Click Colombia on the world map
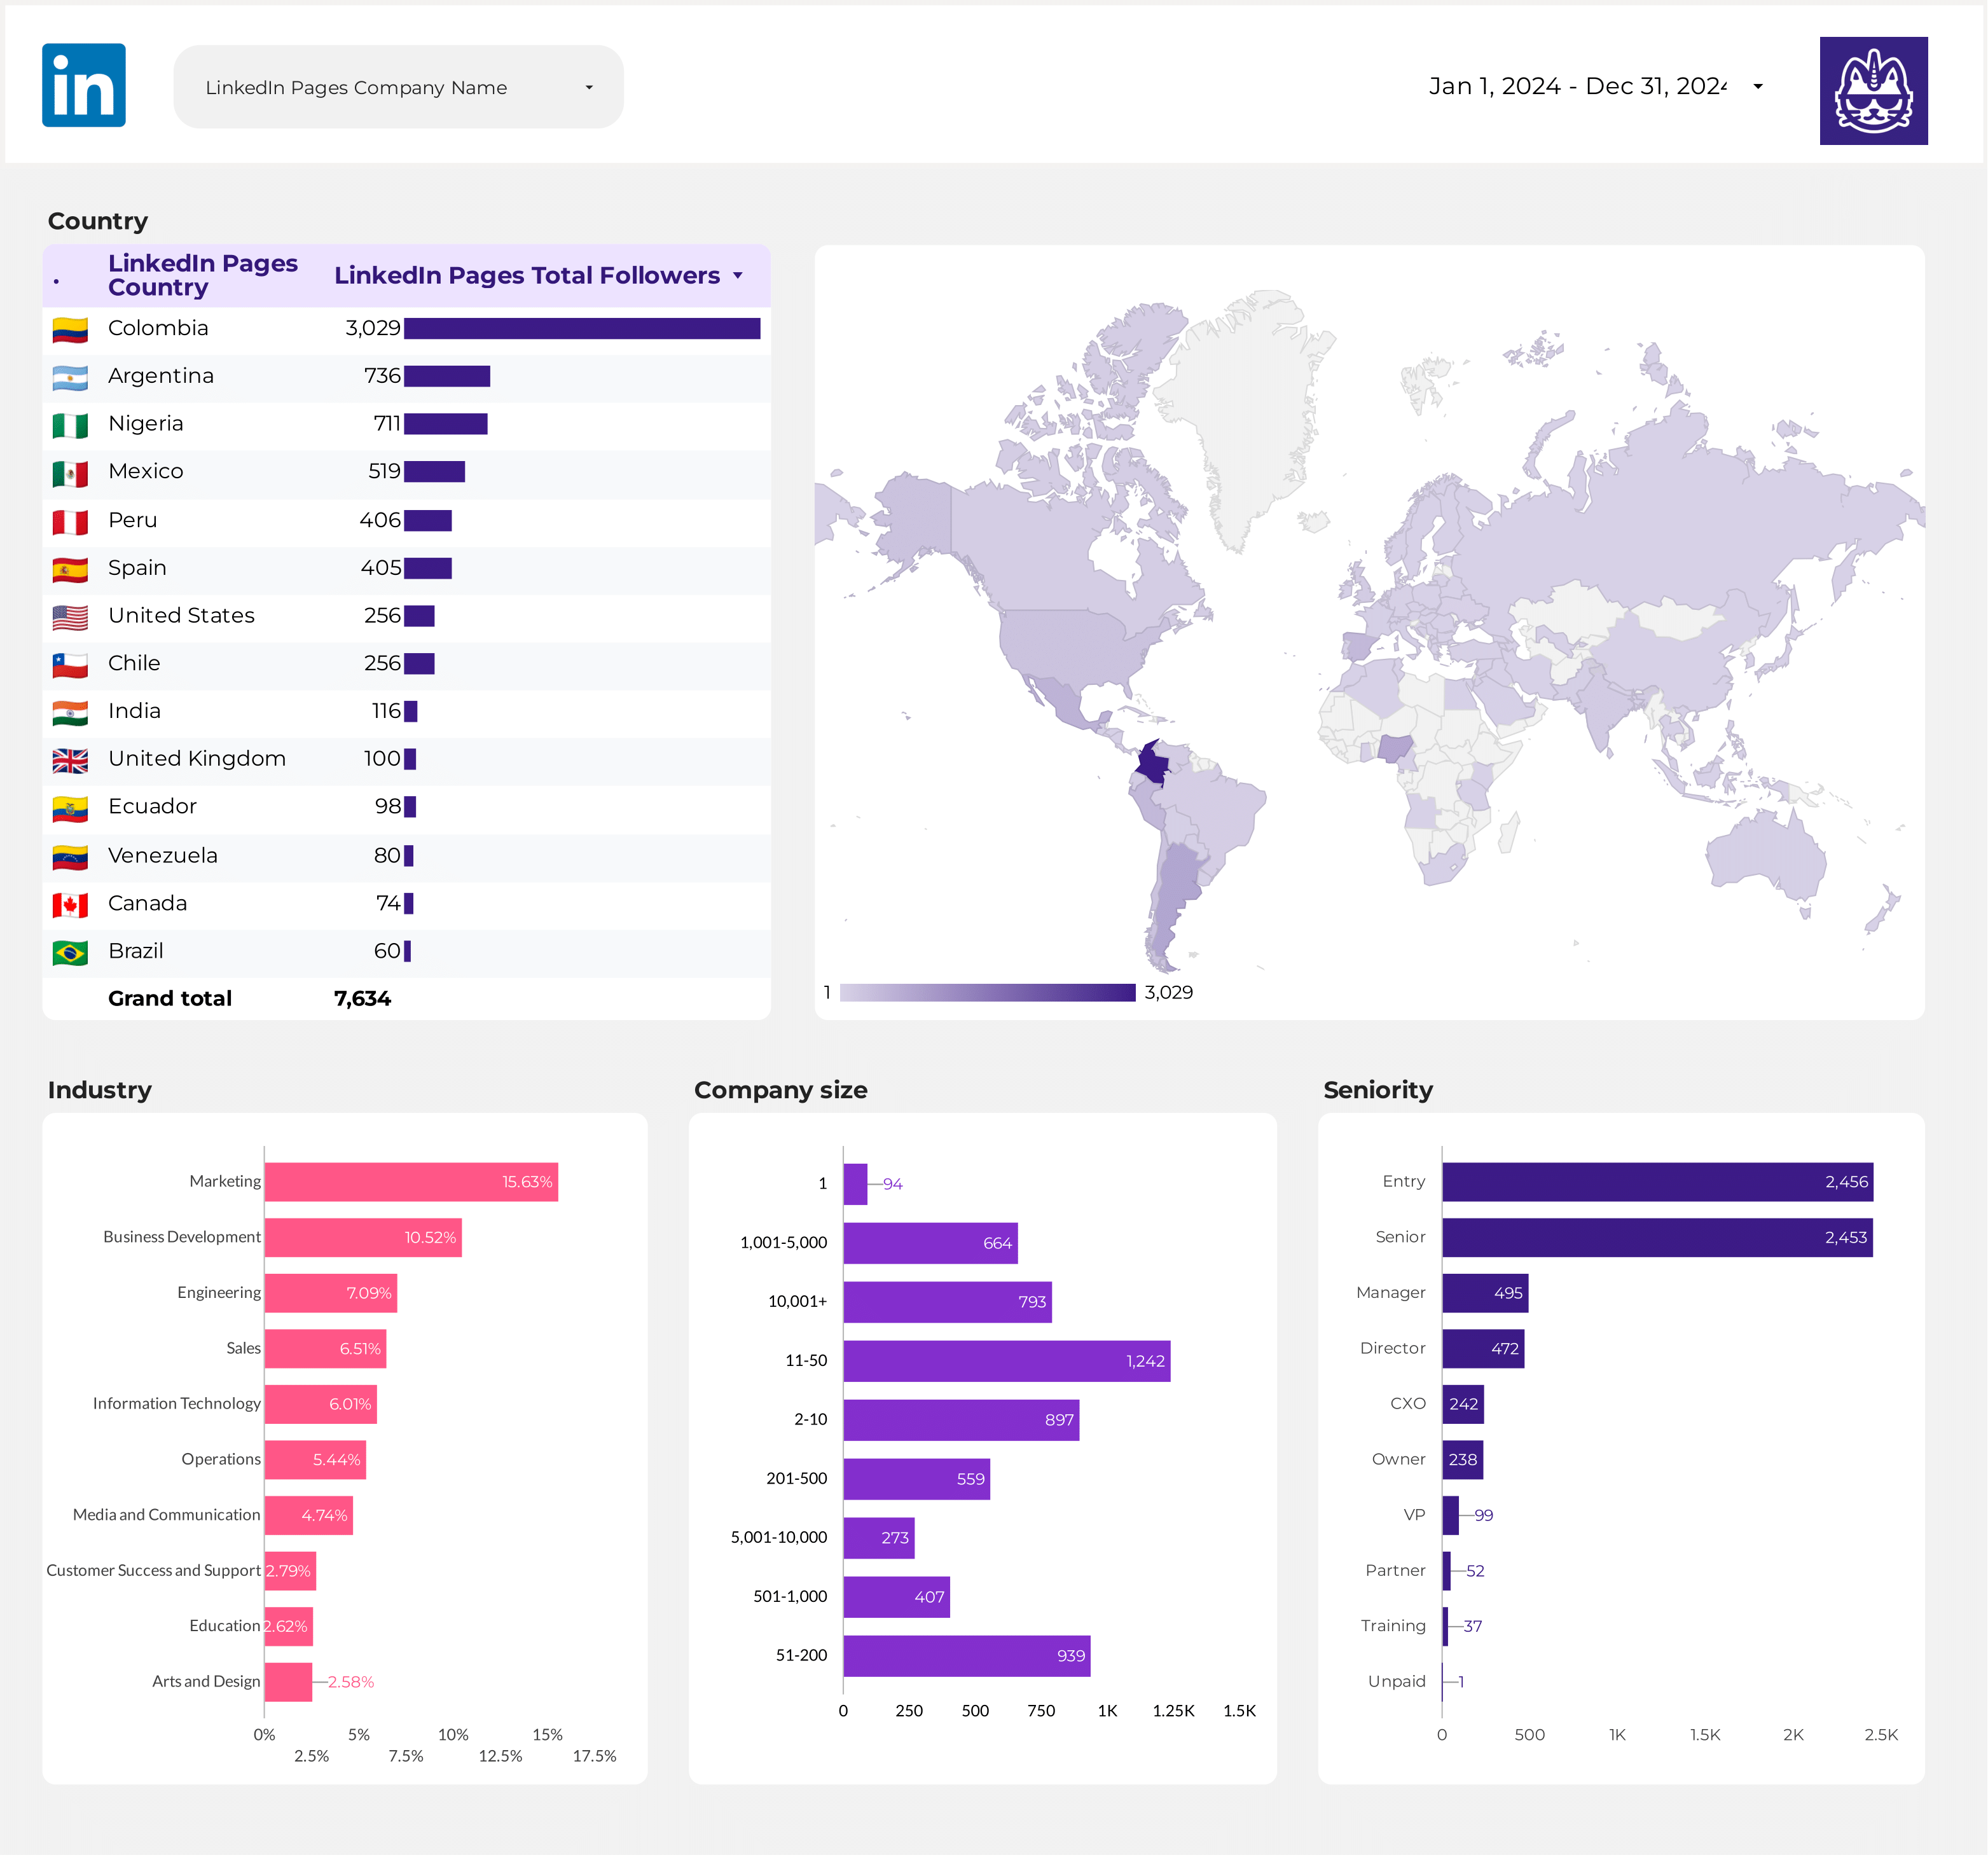Screen dimensions: 1988x1855 point(1153,763)
